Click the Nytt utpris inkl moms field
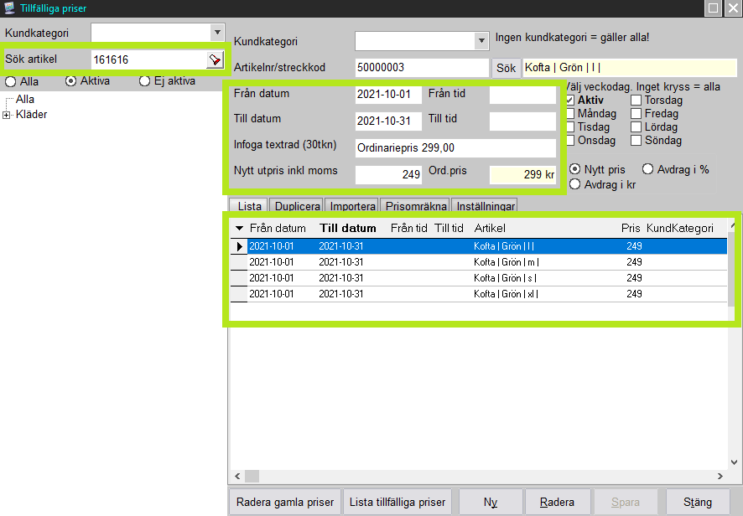This screenshot has height=516, width=743. [x=388, y=175]
